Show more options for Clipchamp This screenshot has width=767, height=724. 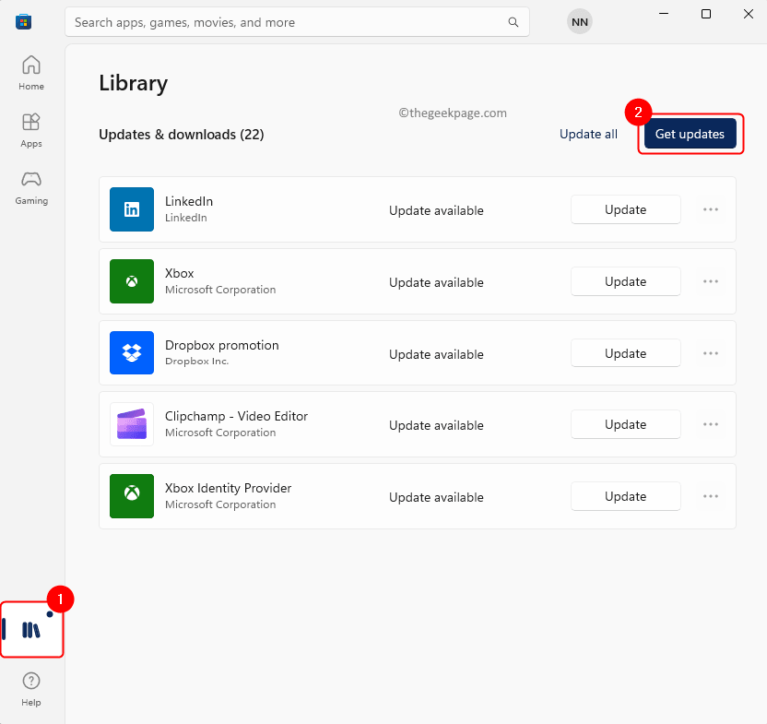[710, 424]
